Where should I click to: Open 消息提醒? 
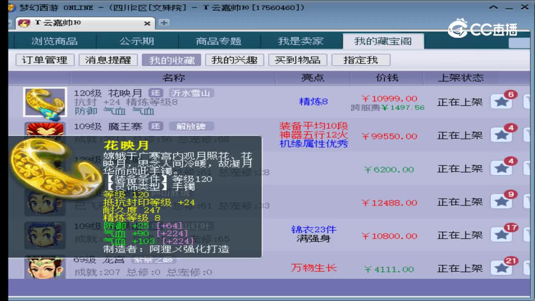point(108,60)
